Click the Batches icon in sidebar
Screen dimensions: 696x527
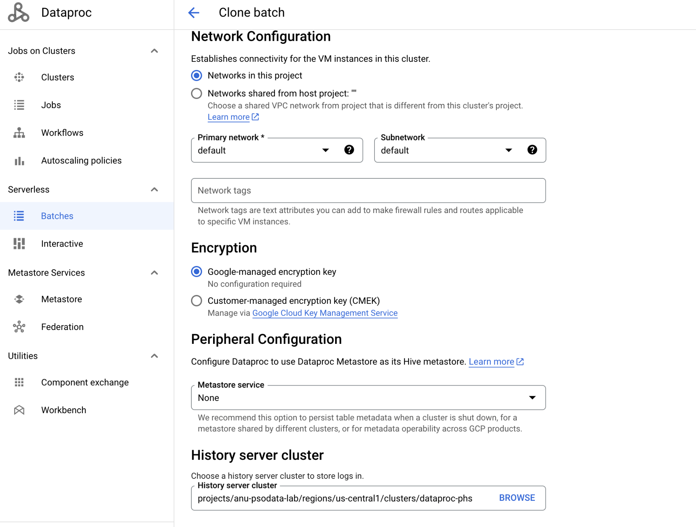(x=20, y=216)
